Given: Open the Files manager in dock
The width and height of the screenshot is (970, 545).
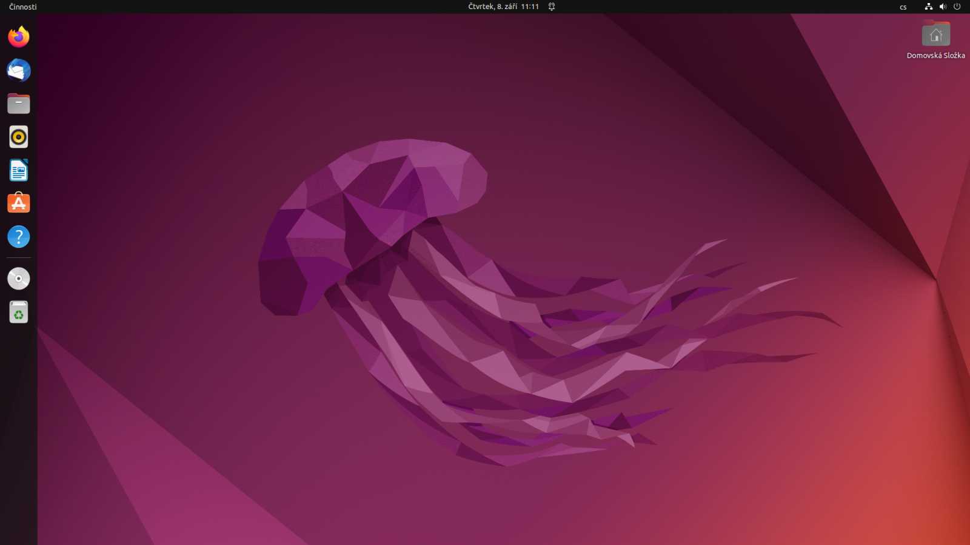Looking at the screenshot, I should pos(19,104).
